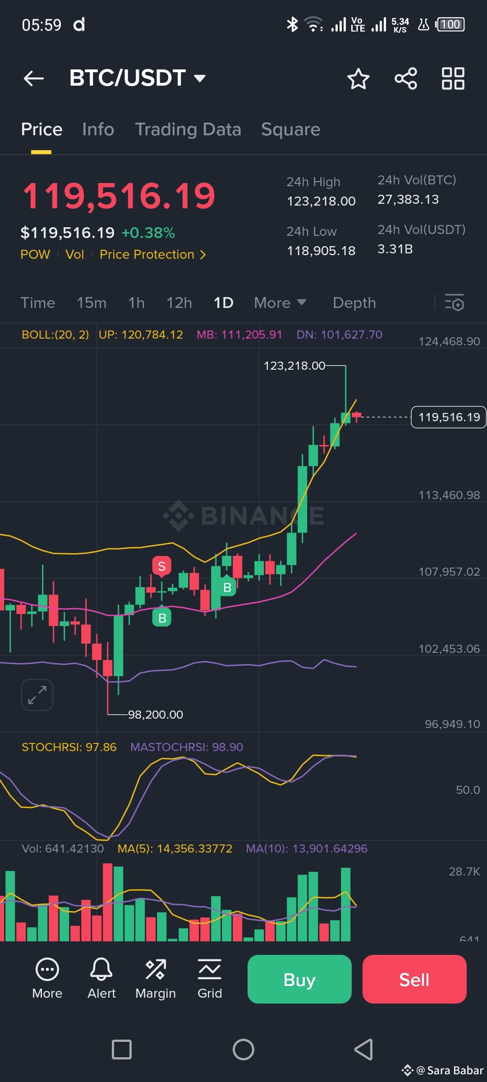
Task: Tap the Vol: 641.42130 label
Action: coord(63,848)
